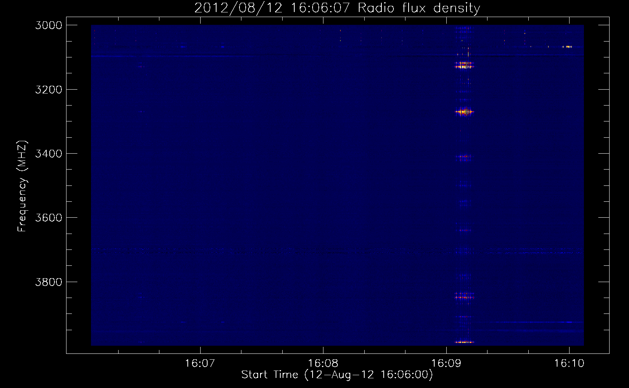Click the 3200 frequency tick label
Image resolution: width=629 pixels, height=388 pixels.
coord(49,90)
